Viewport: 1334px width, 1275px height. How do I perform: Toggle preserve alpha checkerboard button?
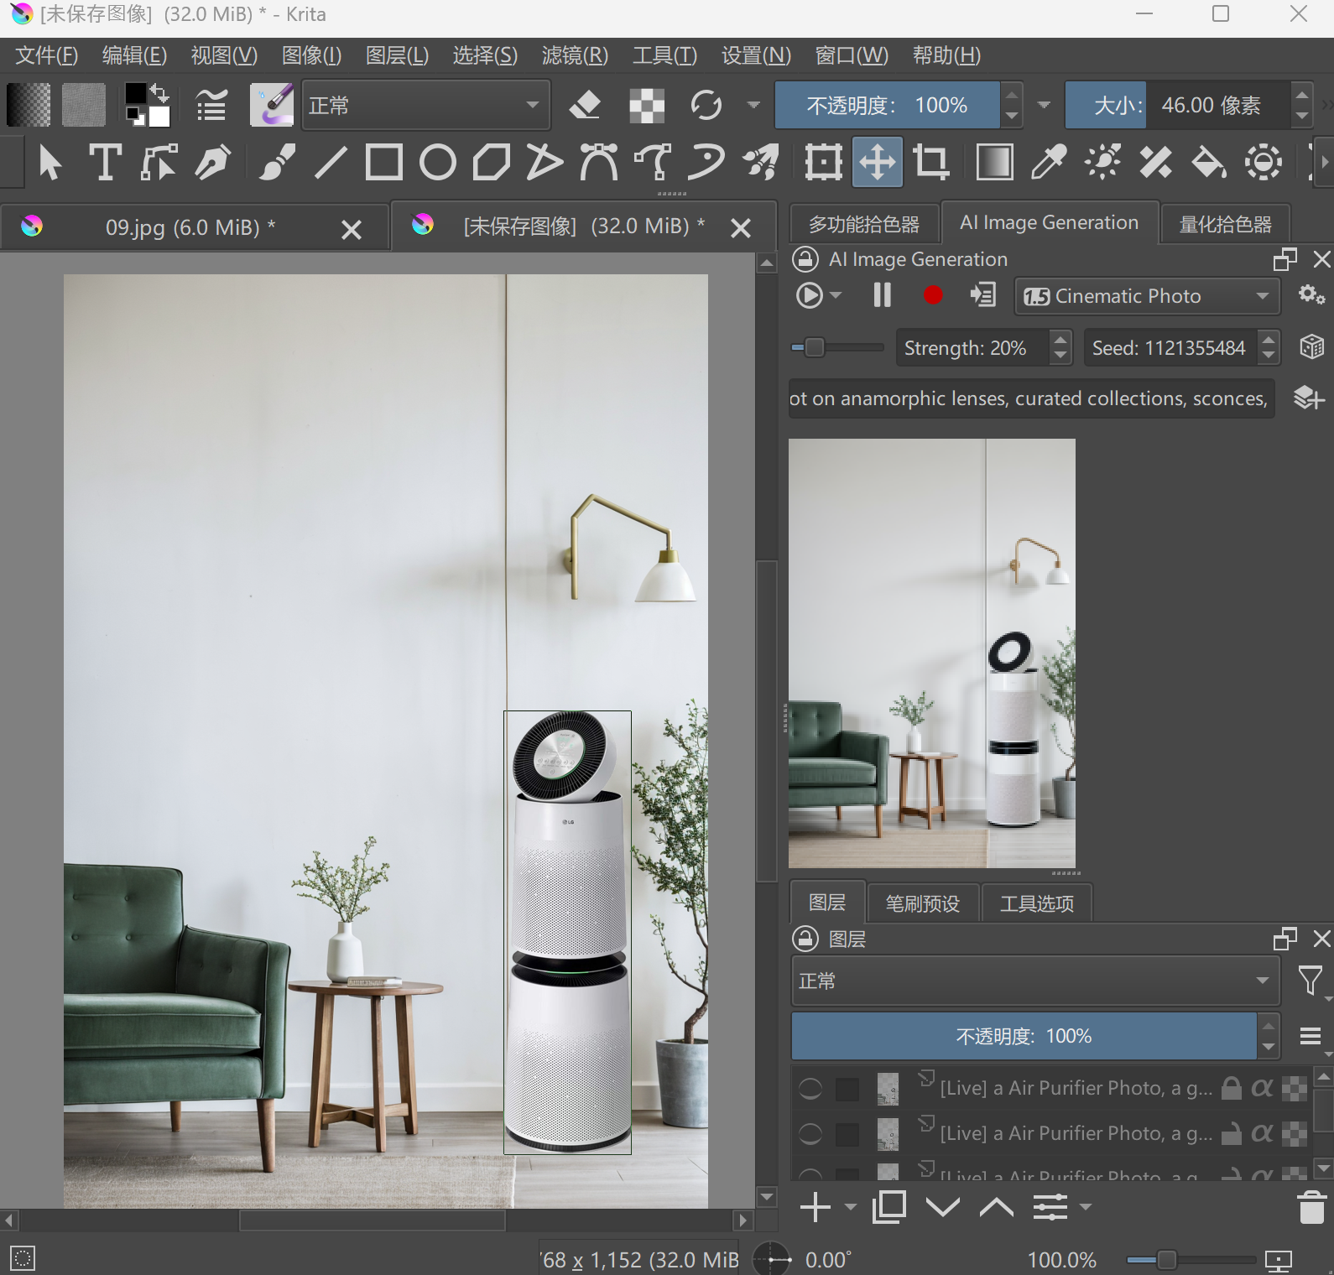tap(647, 105)
